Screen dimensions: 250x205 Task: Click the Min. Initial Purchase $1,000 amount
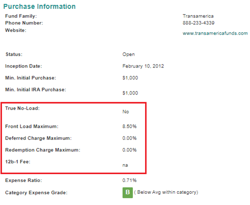point(130,78)
